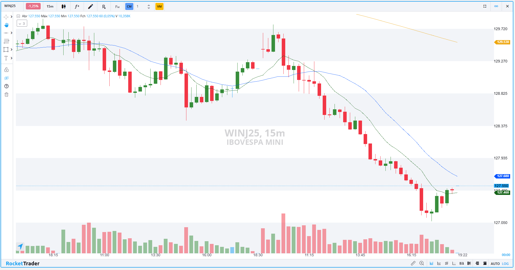515x270 pixels.
Task: Increase quantity with the up arrow
Action: (x=149, y=5)
